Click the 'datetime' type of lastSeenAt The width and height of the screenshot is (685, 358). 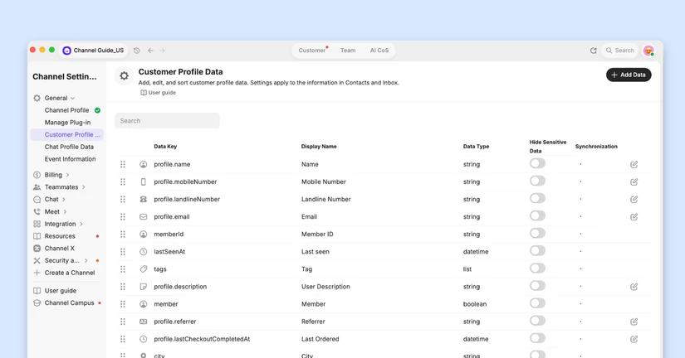pyautogui.click(x=476, y=252)
